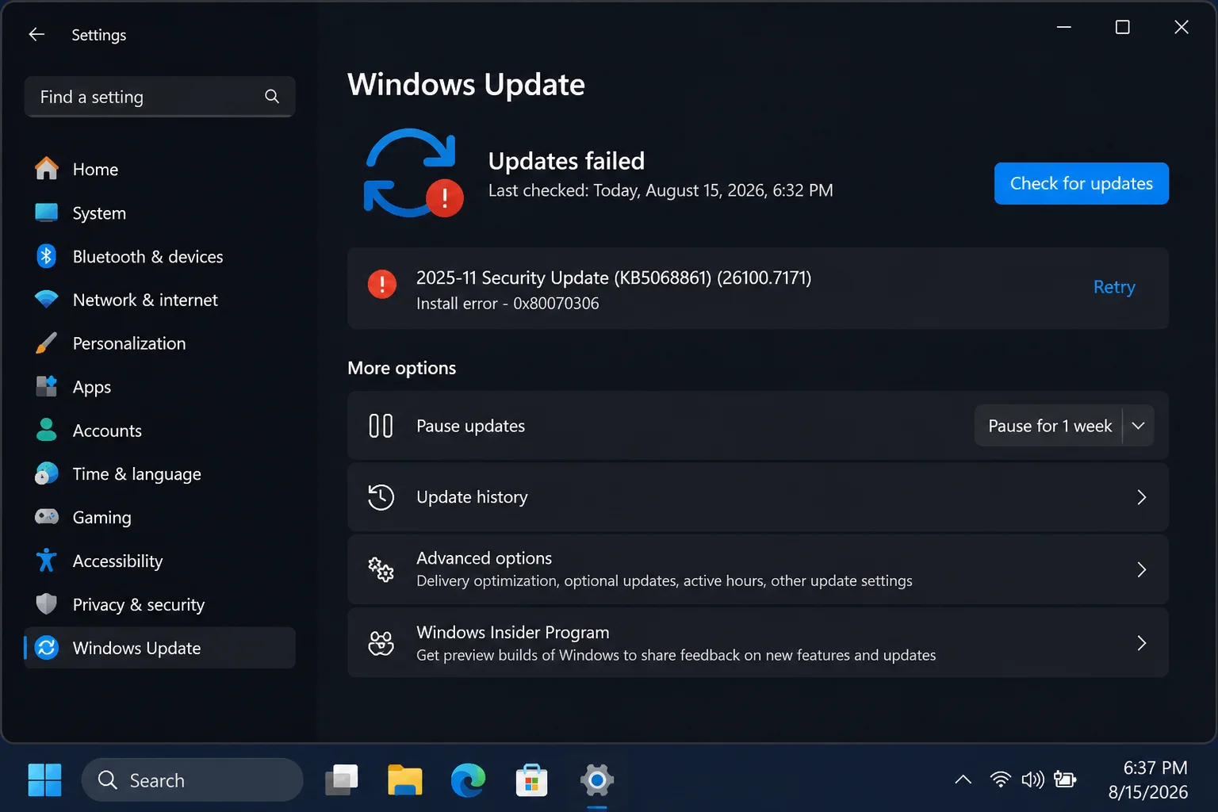Image resolution: width=1218 pixels, height=812 pixels.
Task: Open Apps settings page
Action: click(x=160, y=387)
